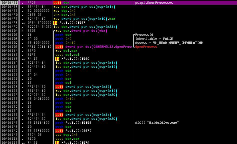Click address 004014E7 in address column
Image resolution: width=237 pixels, height=144 pixels.
pos(9,7)
